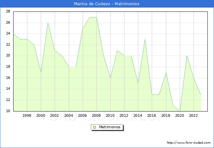Click the x-axis label 2000
The height and width of the screenshot is (148, 214).
coord(41,115)
